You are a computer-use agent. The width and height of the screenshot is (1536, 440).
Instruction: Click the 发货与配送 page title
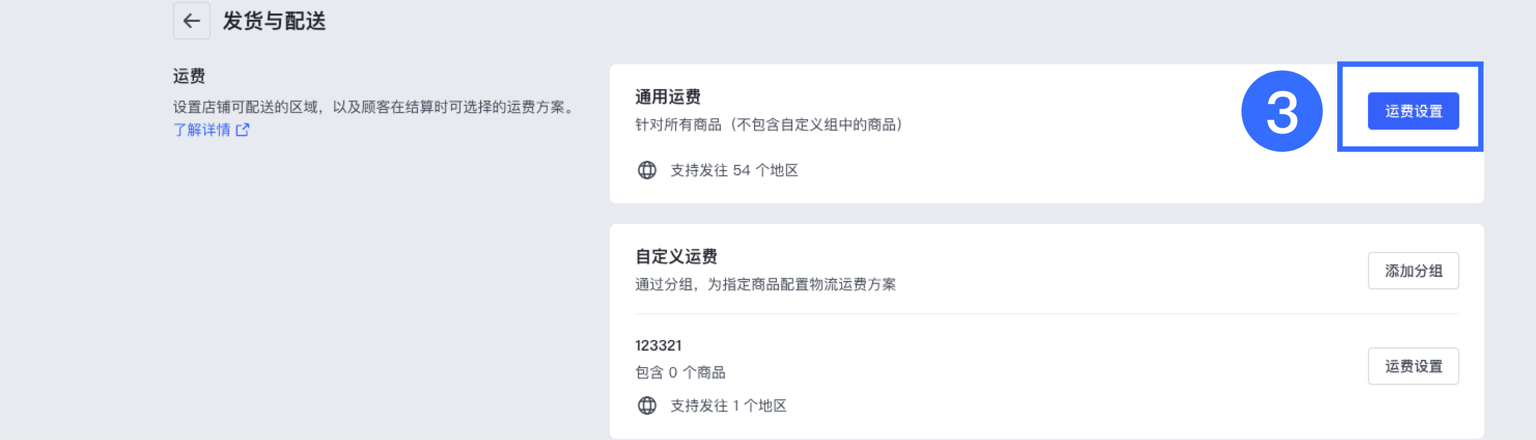274,21
